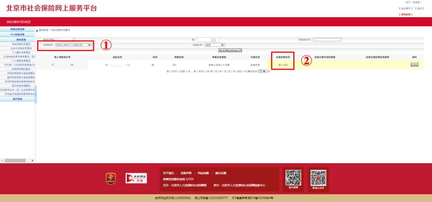Click the 查询管理 breadcrumb text

(44, 29)
